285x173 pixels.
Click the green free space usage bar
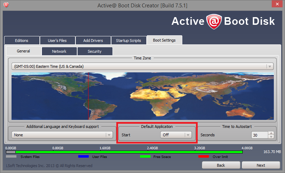tap(129, 152)
